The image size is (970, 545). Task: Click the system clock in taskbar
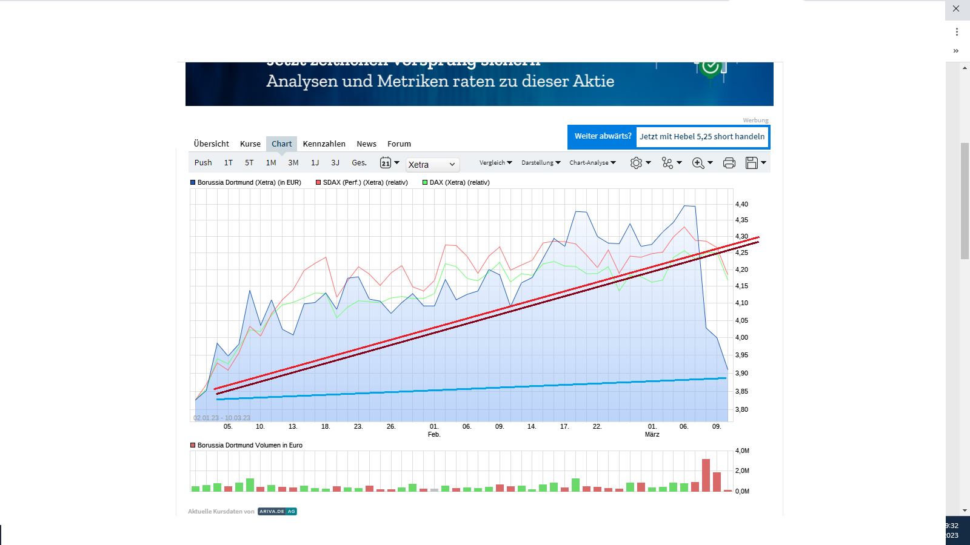click(952, 530)
